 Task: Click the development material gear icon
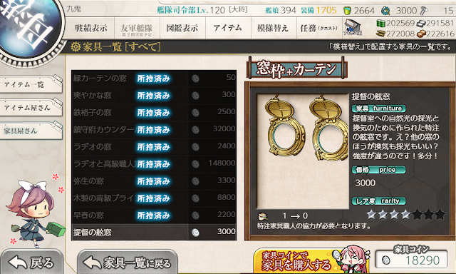pyautogui.click(x=385, y=11)
